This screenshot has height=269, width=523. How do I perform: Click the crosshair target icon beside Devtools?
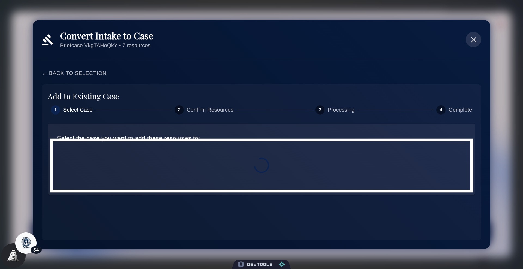coord(282,264)
